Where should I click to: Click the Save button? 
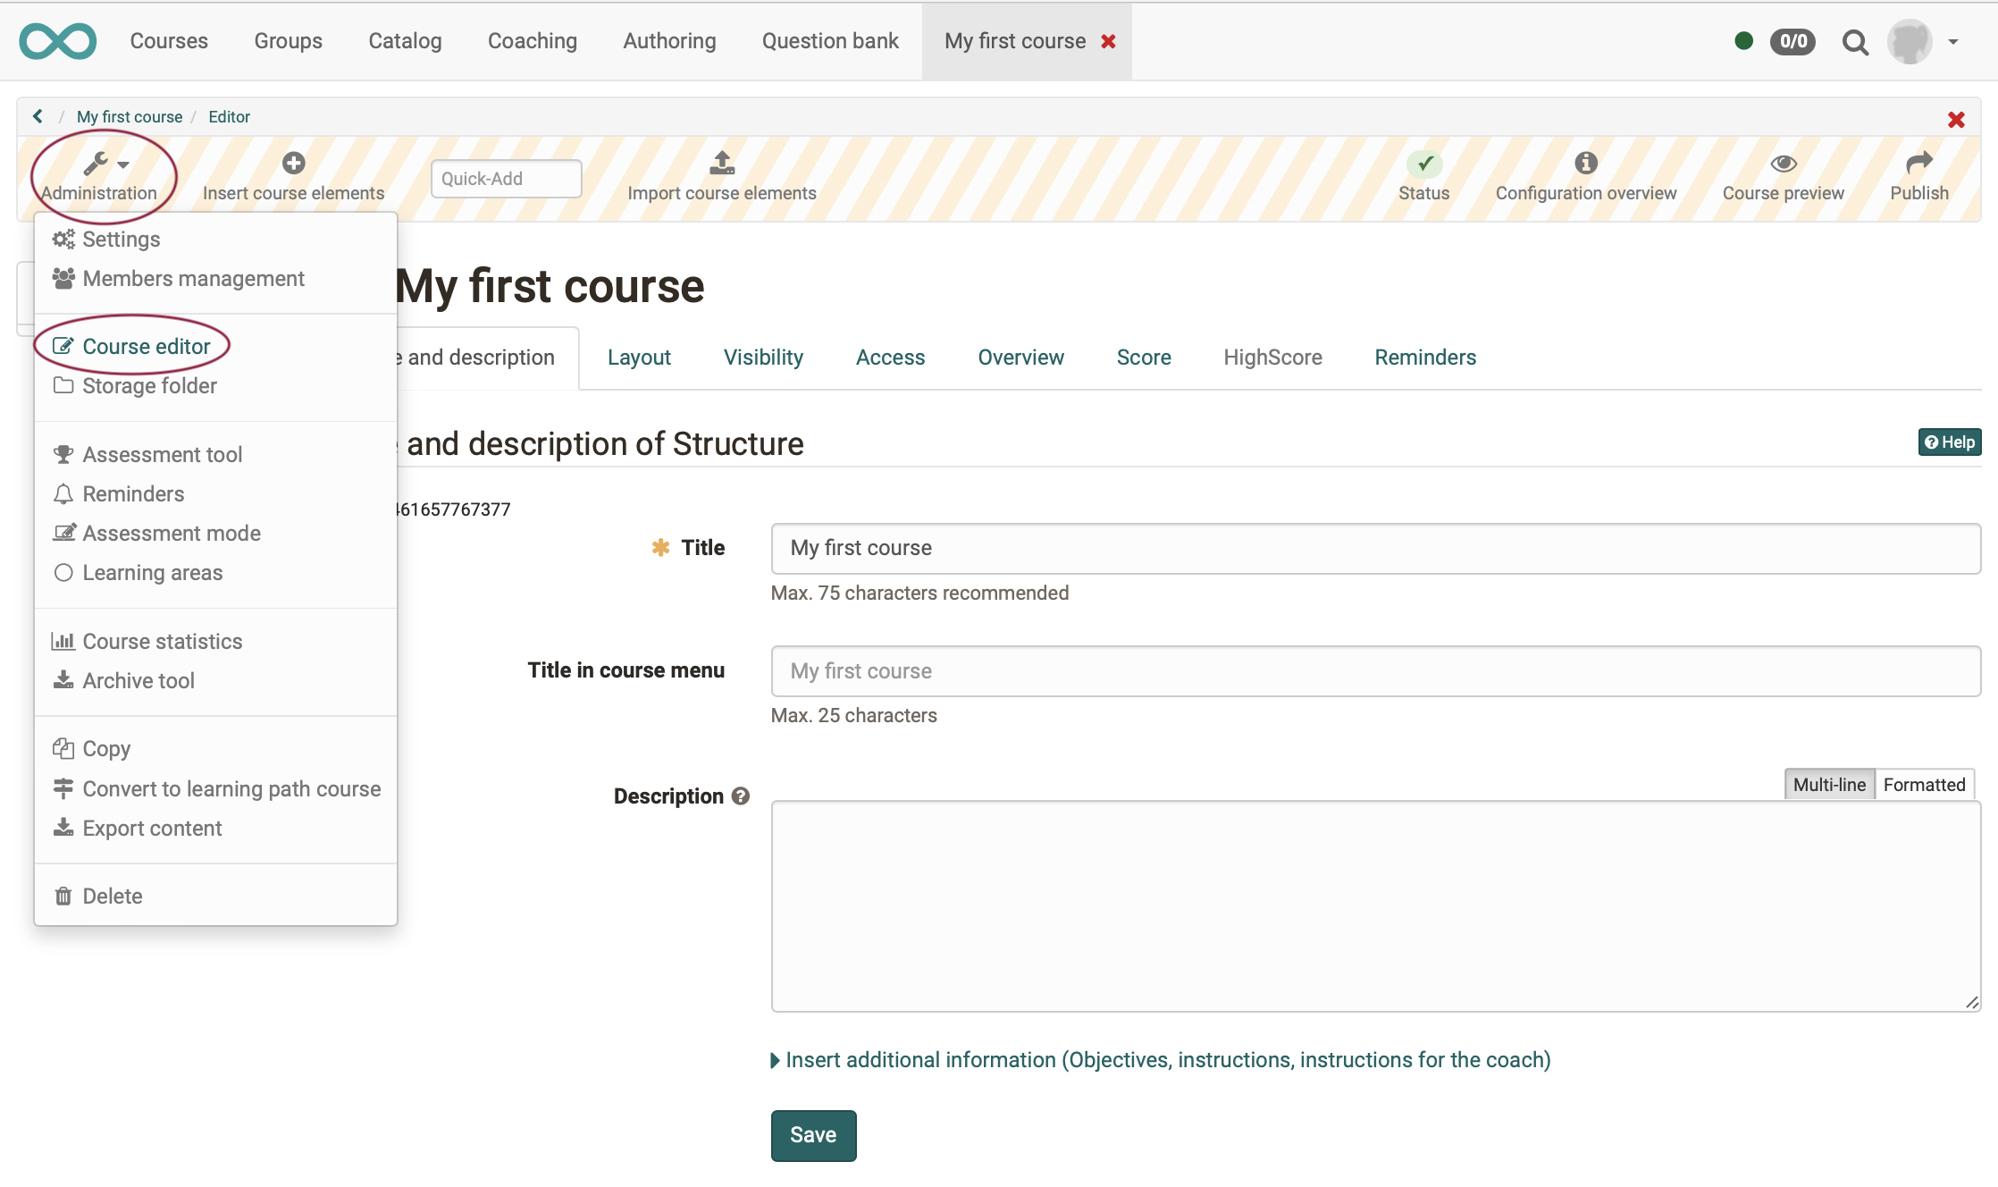812,1134
